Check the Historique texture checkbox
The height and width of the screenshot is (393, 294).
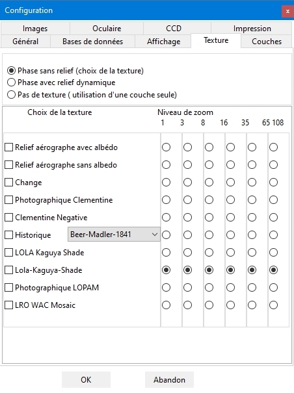pyautogui.click(x=9, y=235)
